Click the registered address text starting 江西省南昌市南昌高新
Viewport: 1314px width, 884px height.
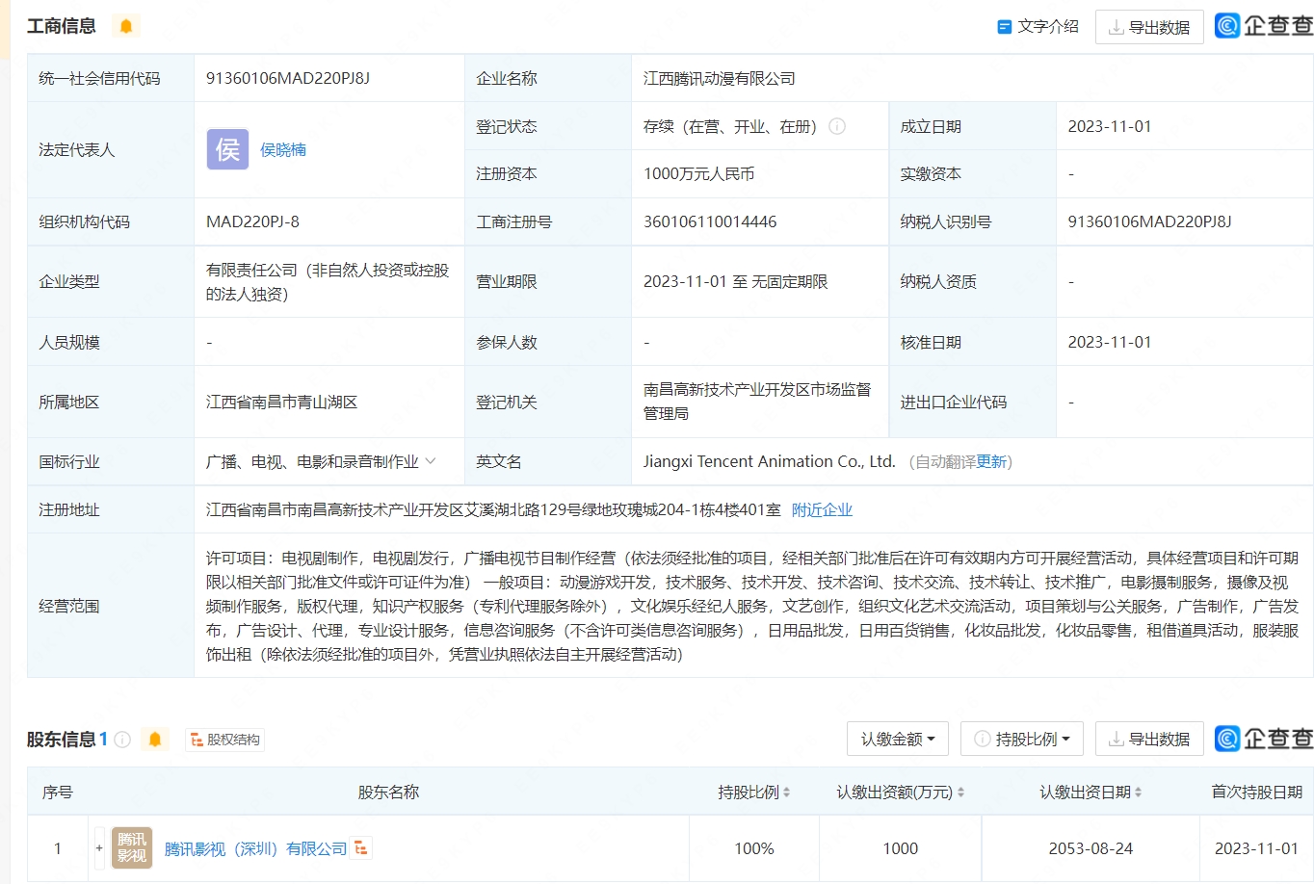tap(493, 510)
